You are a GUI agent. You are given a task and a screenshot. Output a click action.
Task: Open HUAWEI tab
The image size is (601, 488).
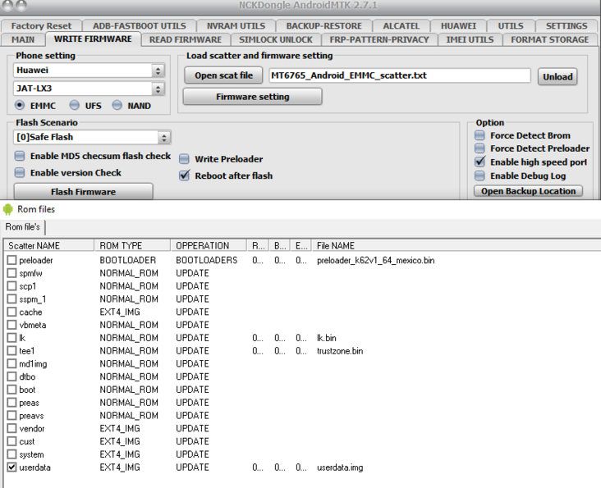tap(458, 26)
